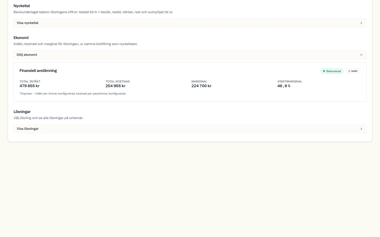This screenshot has height=237, width=380.
Task: Select the Lösningar heading
Action: coord(22,112)
